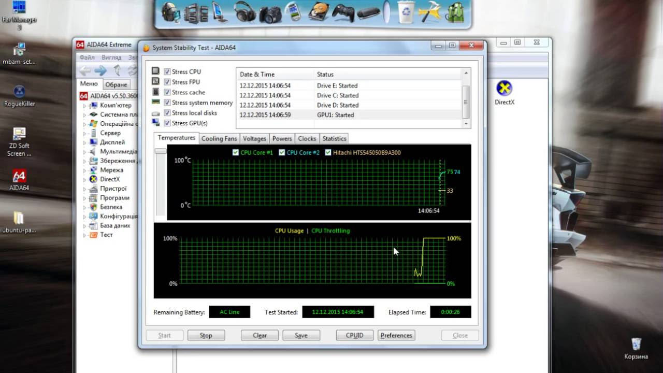Click Clear button
The width and height of the screenshot is (663, 373).
click(260, 335)
